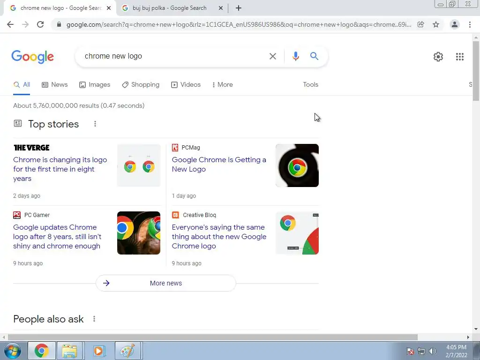Click 'PC Gamer' source label
Image resolution: width=480 pixels, height=360 pixels.
click(37, 215)
